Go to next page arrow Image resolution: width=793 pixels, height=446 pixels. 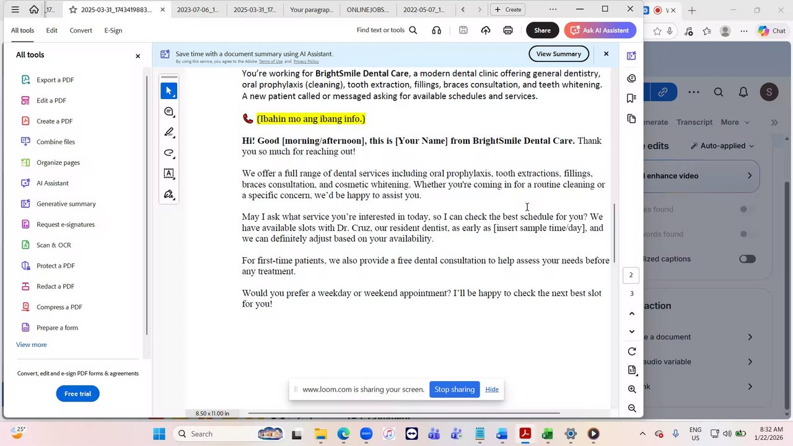[x=632, y=331]
